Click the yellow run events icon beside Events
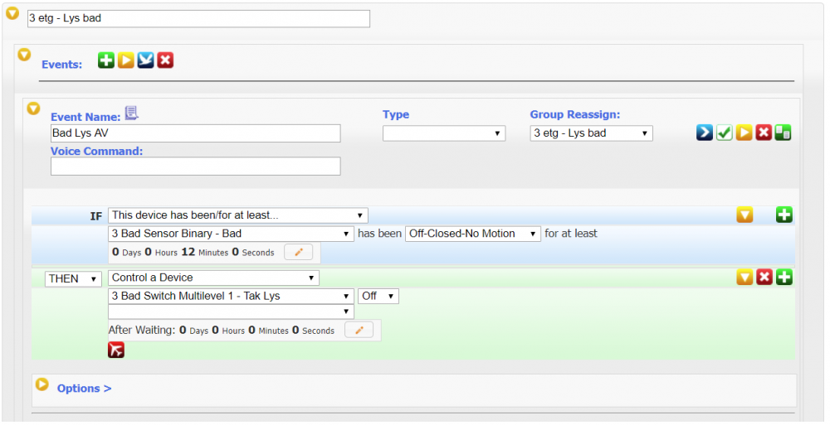 (x=125, y=60)
